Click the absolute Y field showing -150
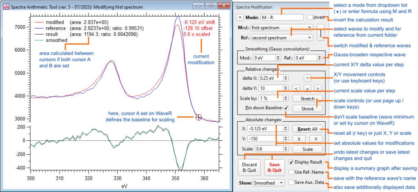Image resolution: width=418 pixels, height=192 pixels. pos(265,139)
